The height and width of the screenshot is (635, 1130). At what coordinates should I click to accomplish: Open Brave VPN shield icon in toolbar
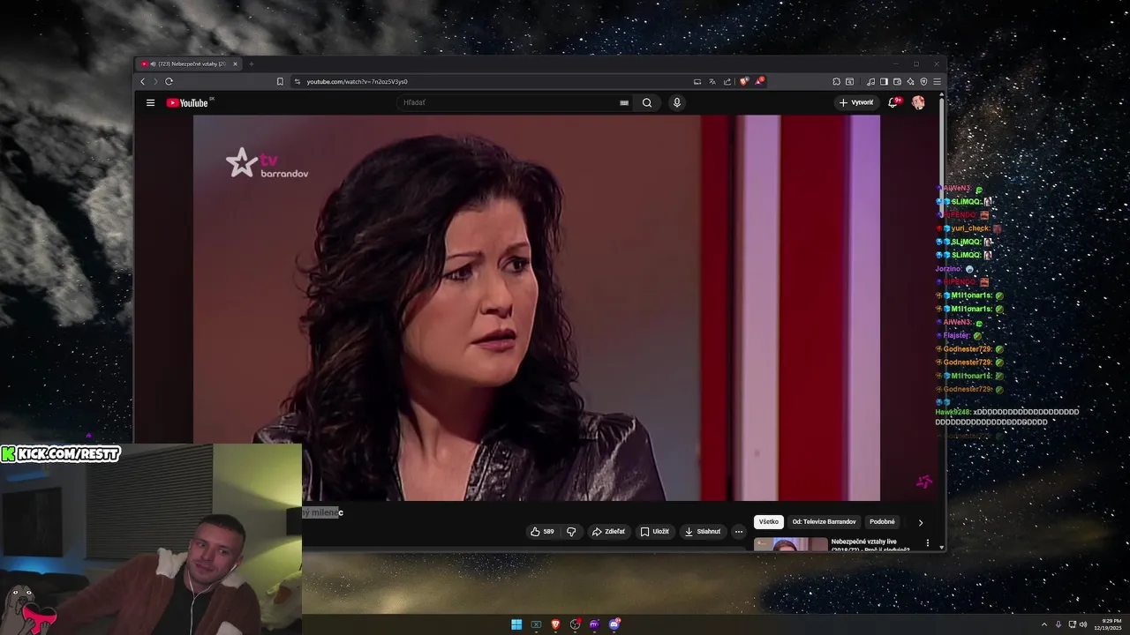point(923,81)
